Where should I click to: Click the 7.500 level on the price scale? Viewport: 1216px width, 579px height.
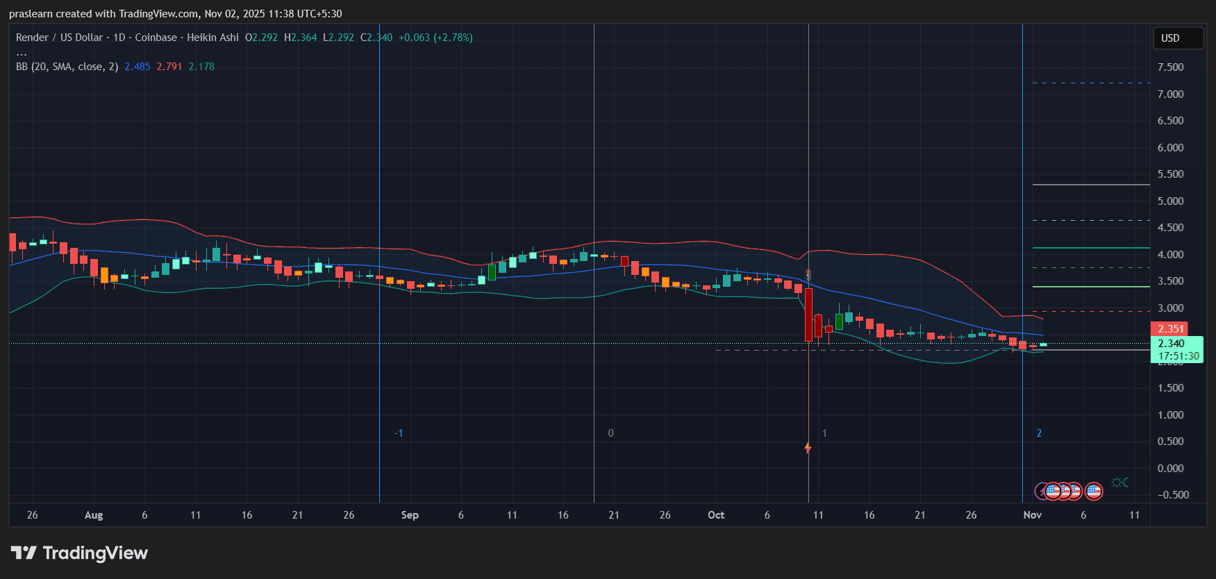1170,67
